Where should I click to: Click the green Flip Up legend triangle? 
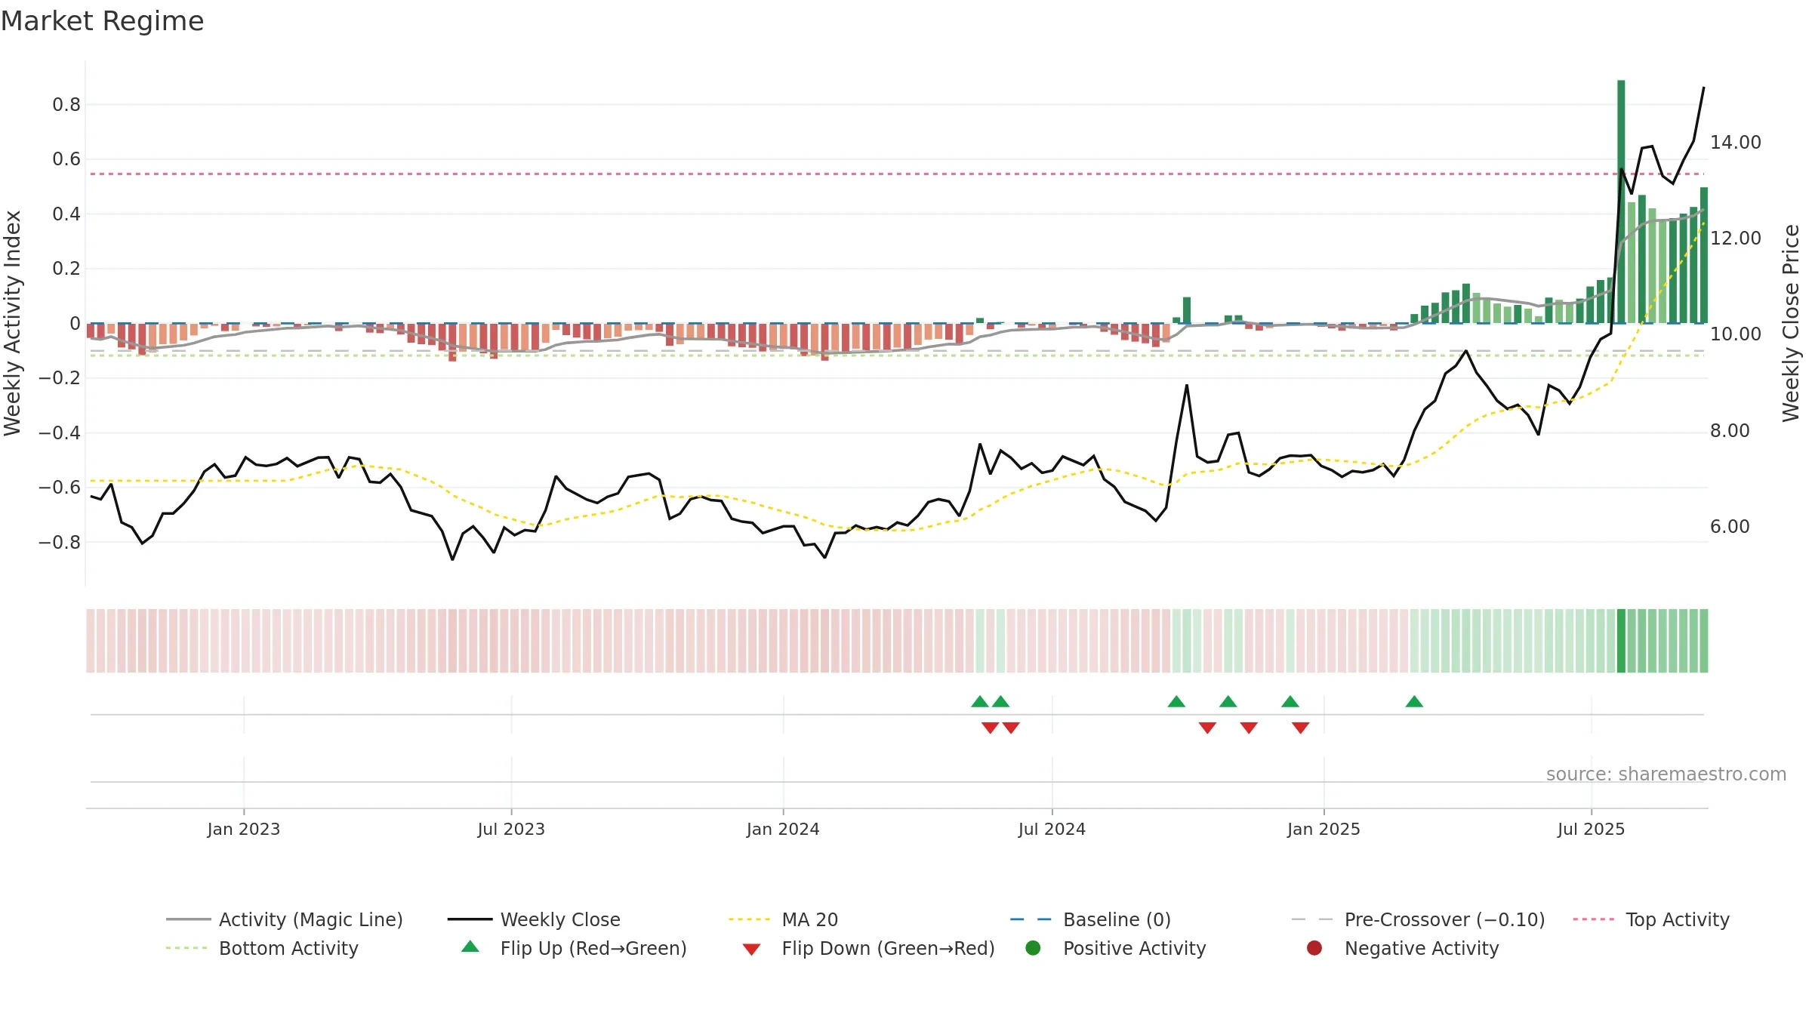pos(470,947)
